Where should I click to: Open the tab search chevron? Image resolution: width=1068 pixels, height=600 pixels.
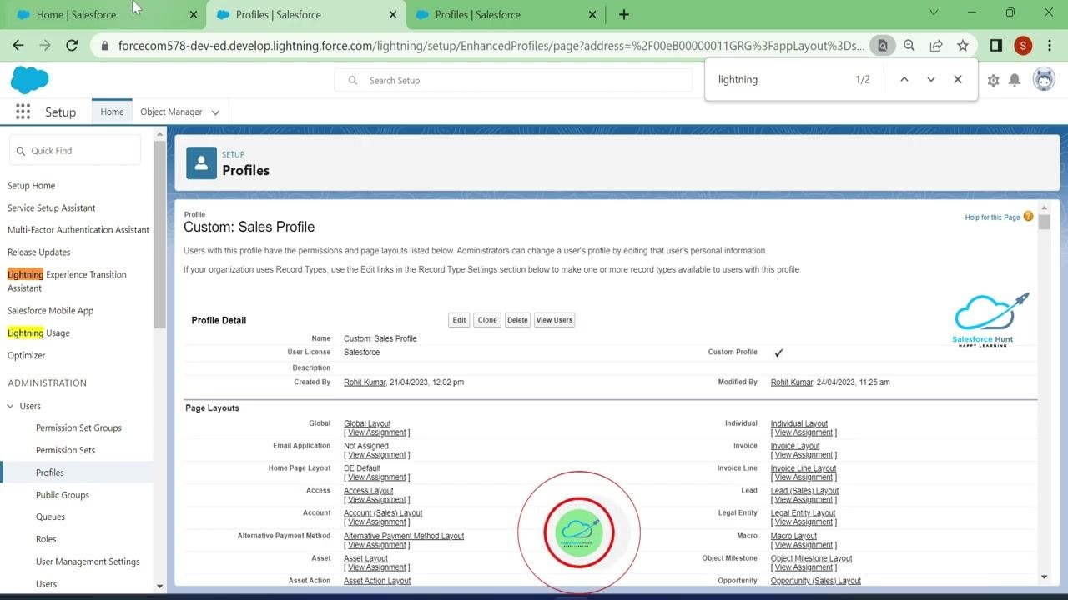coord(934,12)
